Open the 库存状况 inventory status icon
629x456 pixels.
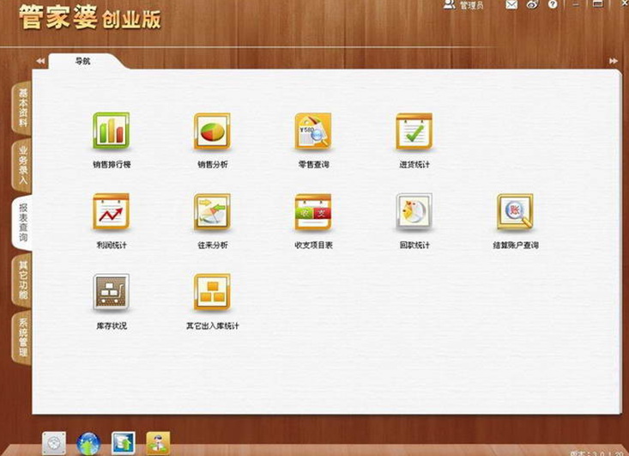111,292
